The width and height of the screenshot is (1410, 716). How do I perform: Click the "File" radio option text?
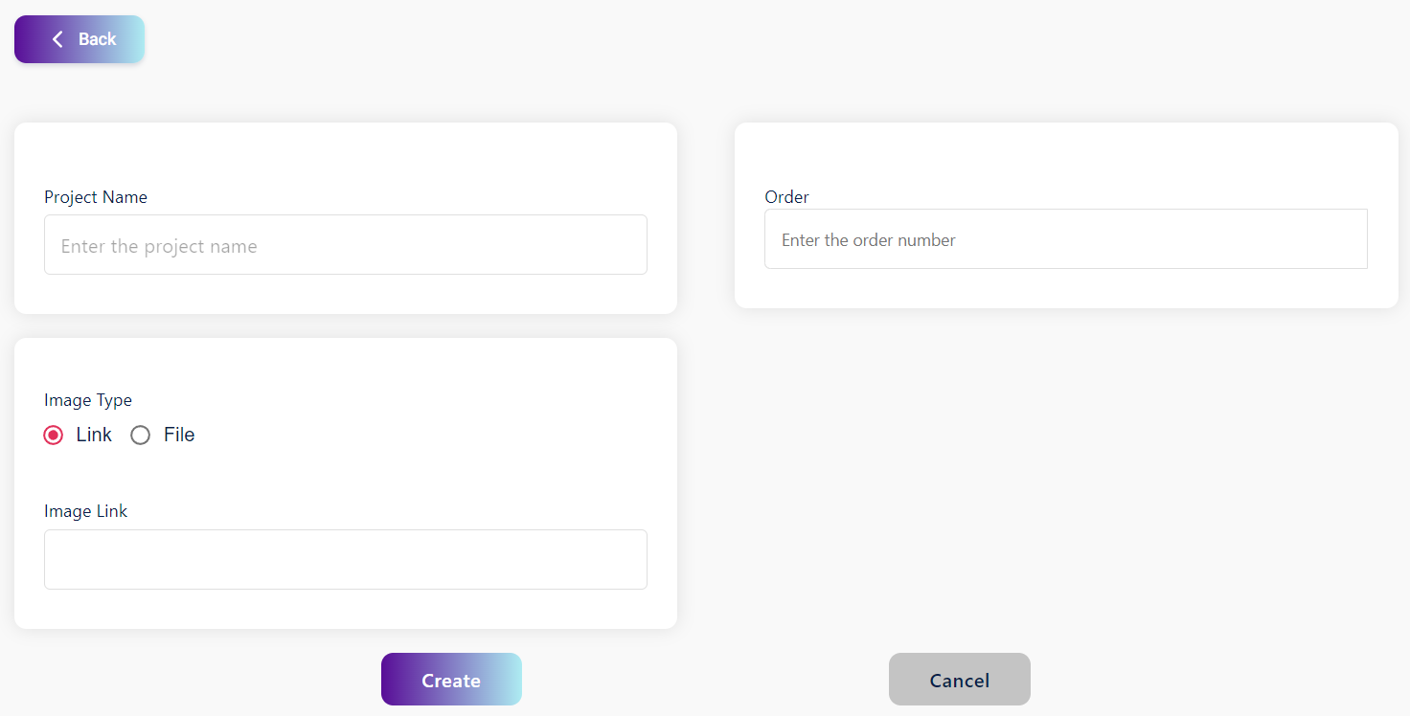pyautogui.click(x=179, y=435)
